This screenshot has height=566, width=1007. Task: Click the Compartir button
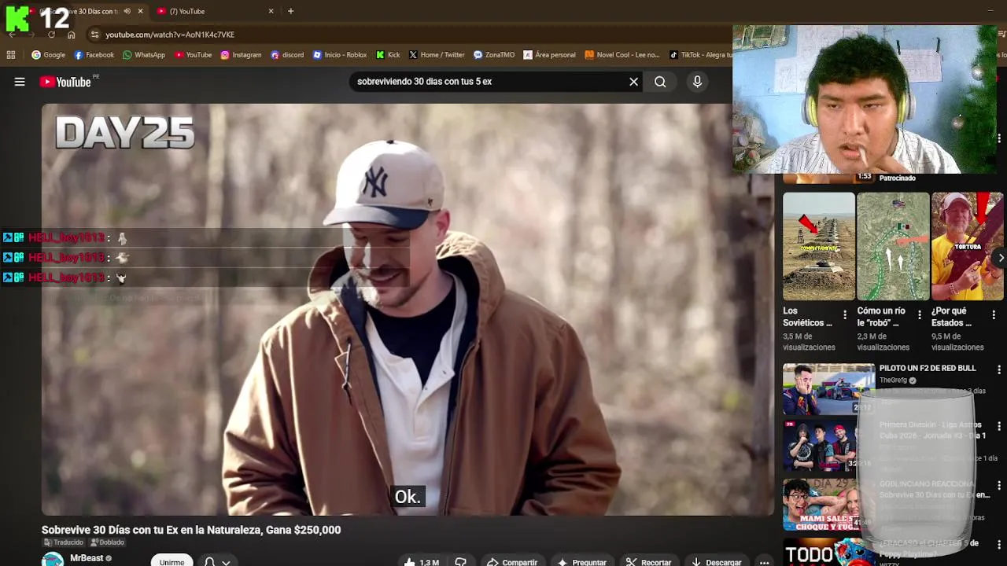[512, 562]
